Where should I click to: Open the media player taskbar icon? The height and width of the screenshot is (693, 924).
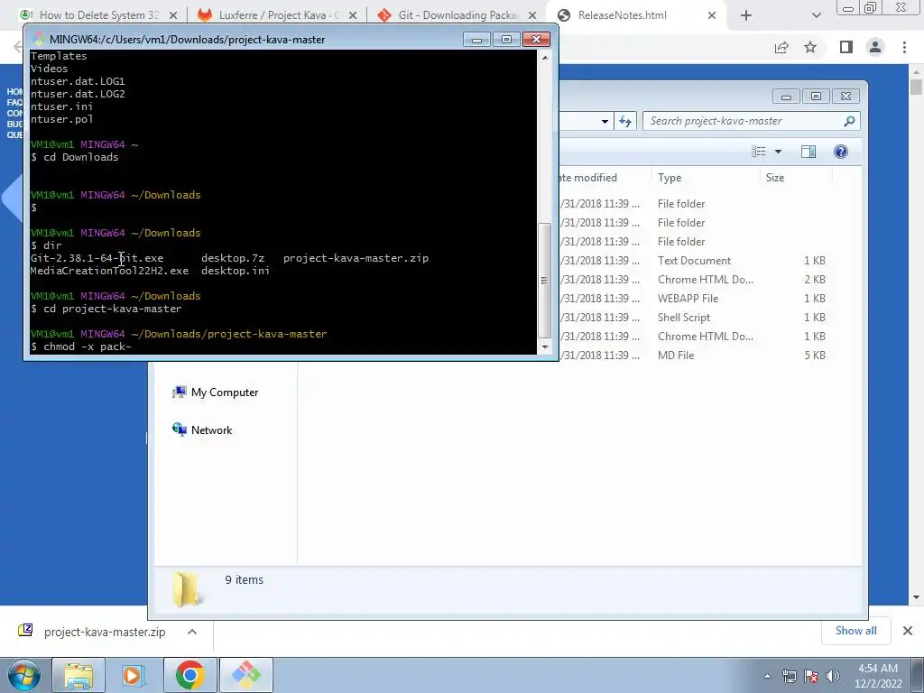pos(134,675)
